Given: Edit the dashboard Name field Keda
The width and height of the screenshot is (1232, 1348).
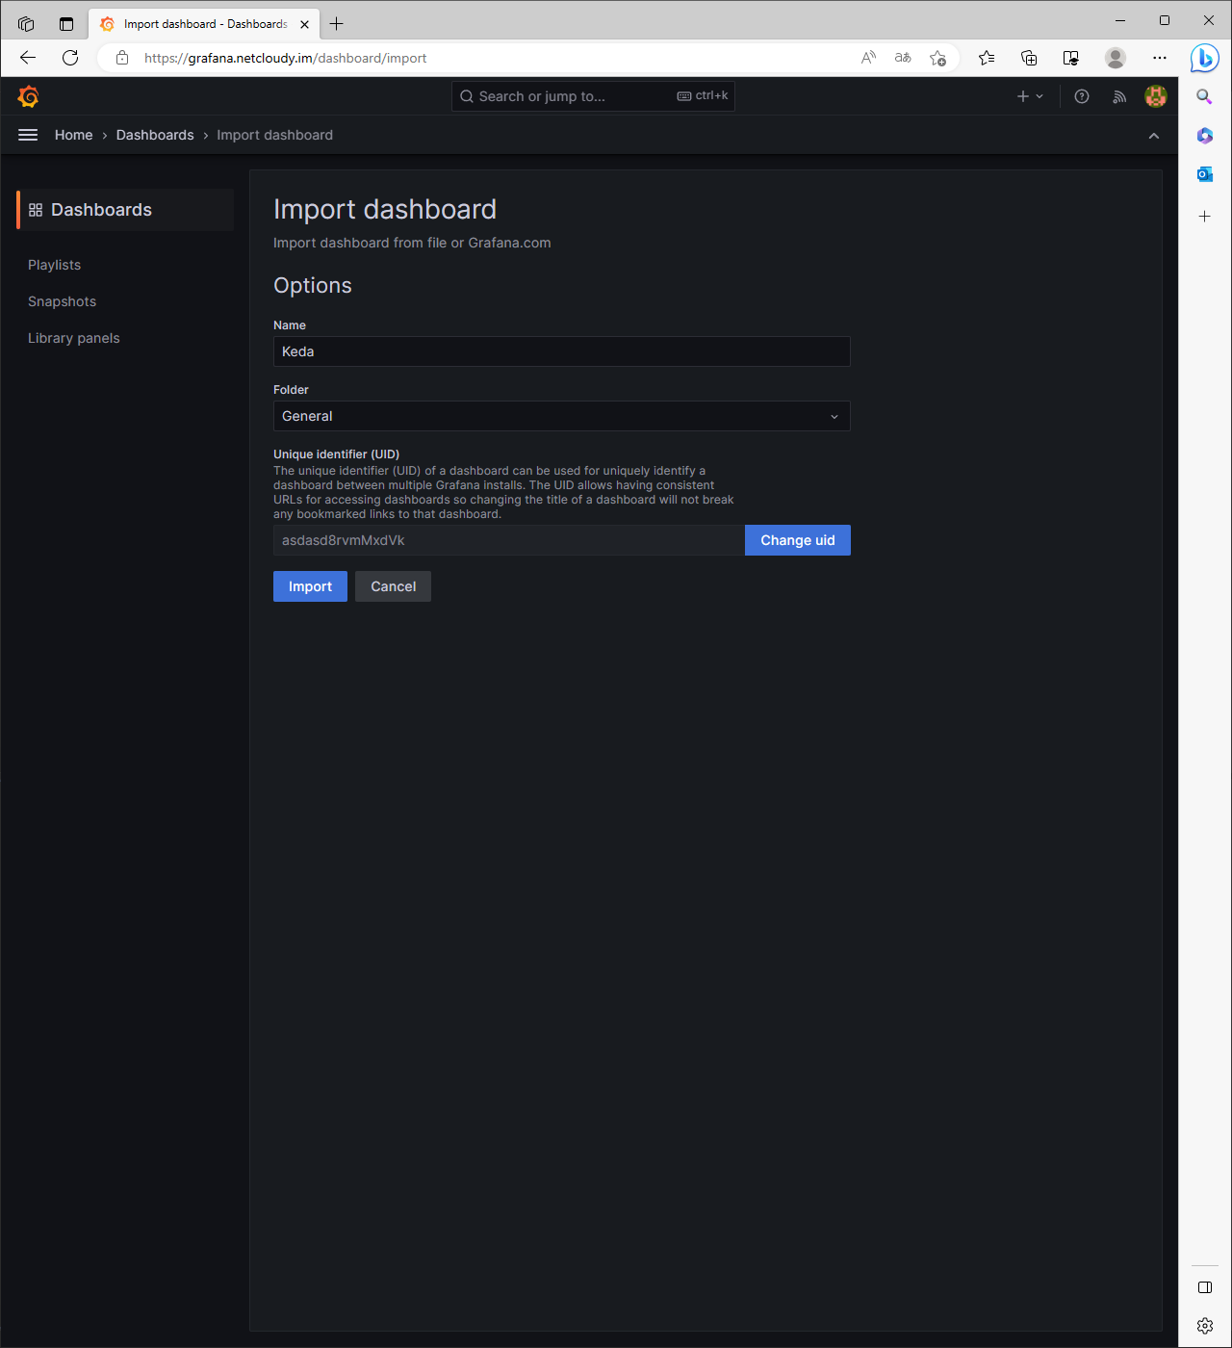Looking at the screenshot, I should click(x=562, y=351).
